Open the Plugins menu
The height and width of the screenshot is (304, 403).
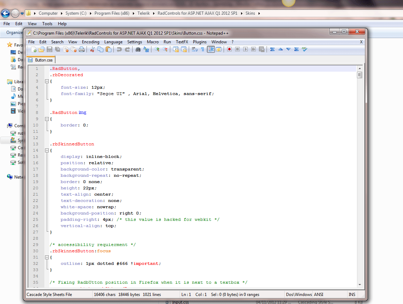coord(200,42)
